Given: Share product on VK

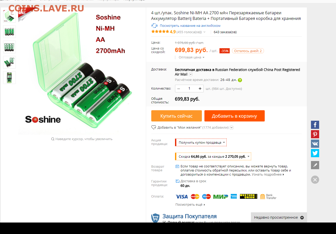Looking at the screenshot, I should click(x=315, y=144).
